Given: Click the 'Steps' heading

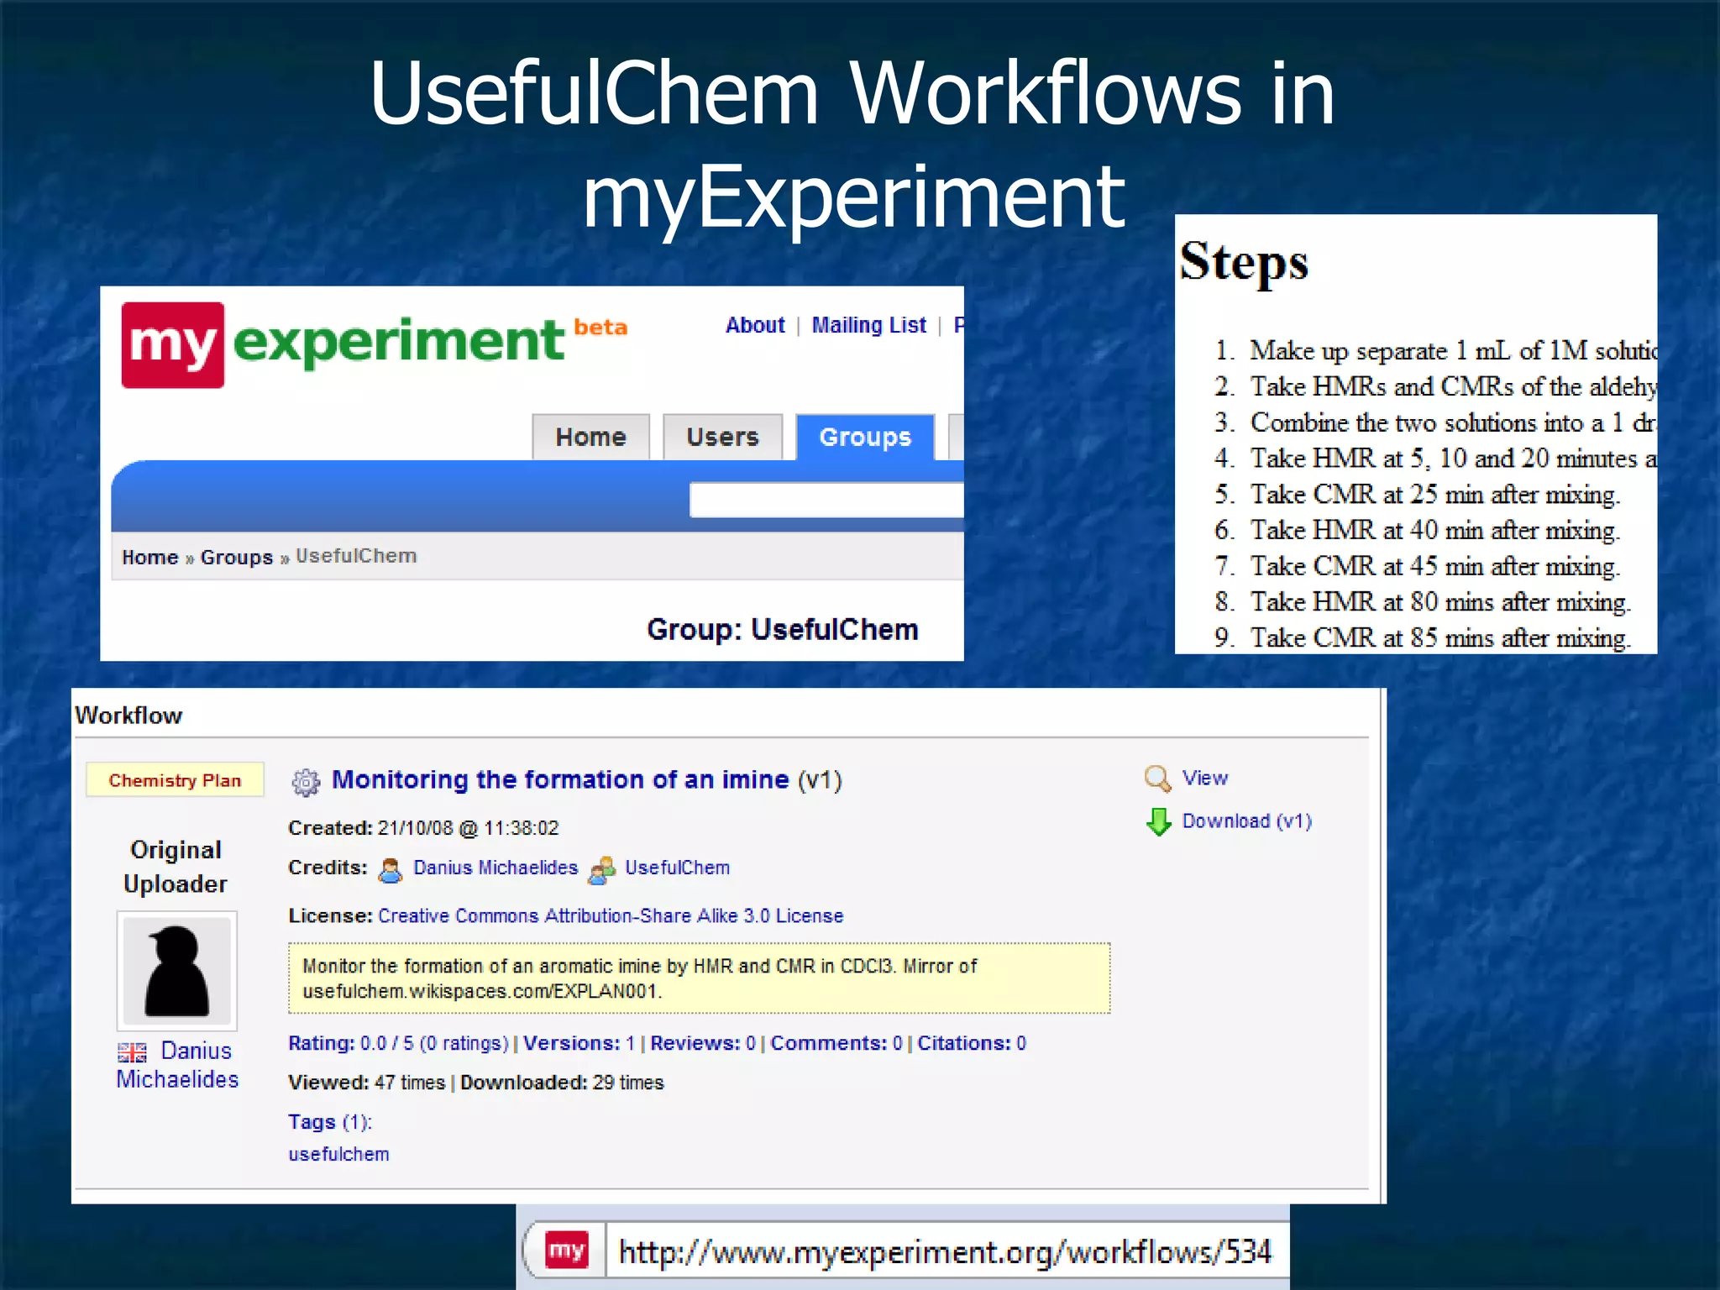Looking at the screenshot, I should click(x=1244, y=262).
